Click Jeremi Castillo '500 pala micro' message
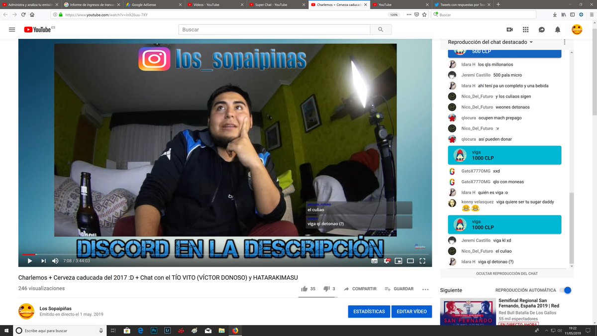Screen dimensions: 597x336 [504, 75]
